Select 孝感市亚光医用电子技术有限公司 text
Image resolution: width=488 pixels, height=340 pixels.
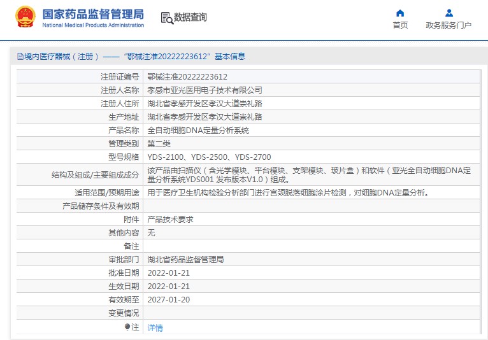click(x=205, y=90)
